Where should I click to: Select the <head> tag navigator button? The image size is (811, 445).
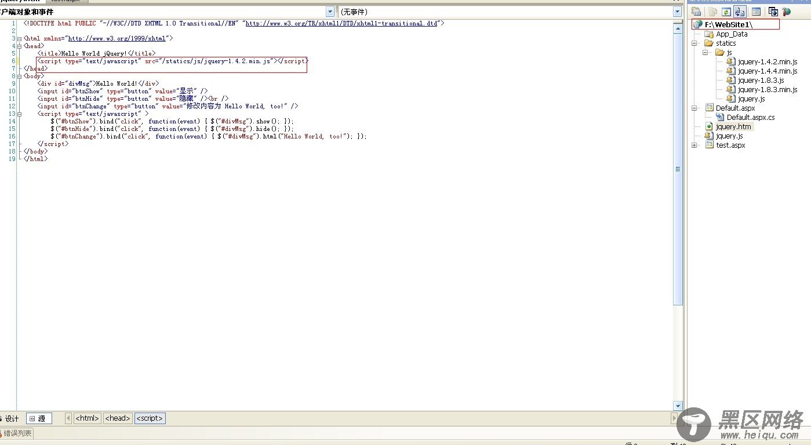coord(118,418)
